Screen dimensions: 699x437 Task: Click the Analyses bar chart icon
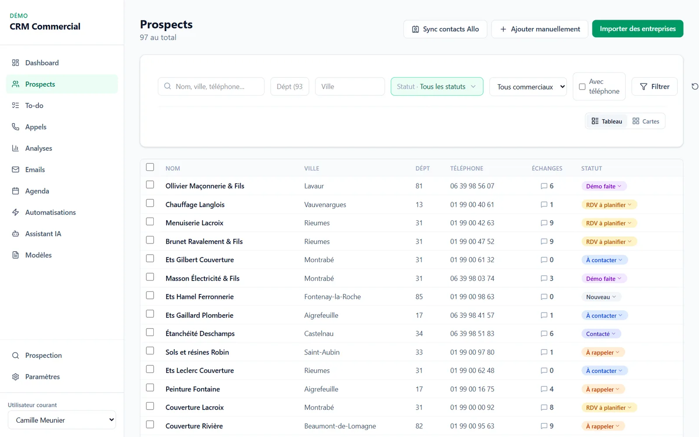[x=16, y=148]
